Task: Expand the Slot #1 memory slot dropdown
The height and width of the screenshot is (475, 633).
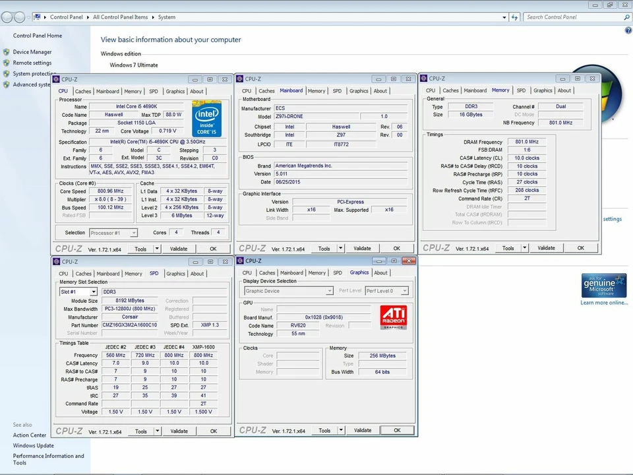Action: [94, 292]
